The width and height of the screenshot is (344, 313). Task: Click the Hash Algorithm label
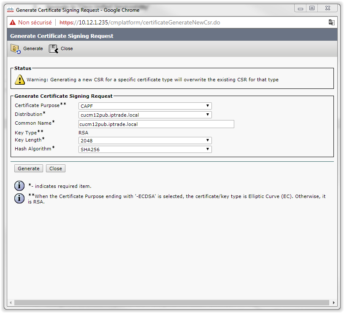(35, 149)
